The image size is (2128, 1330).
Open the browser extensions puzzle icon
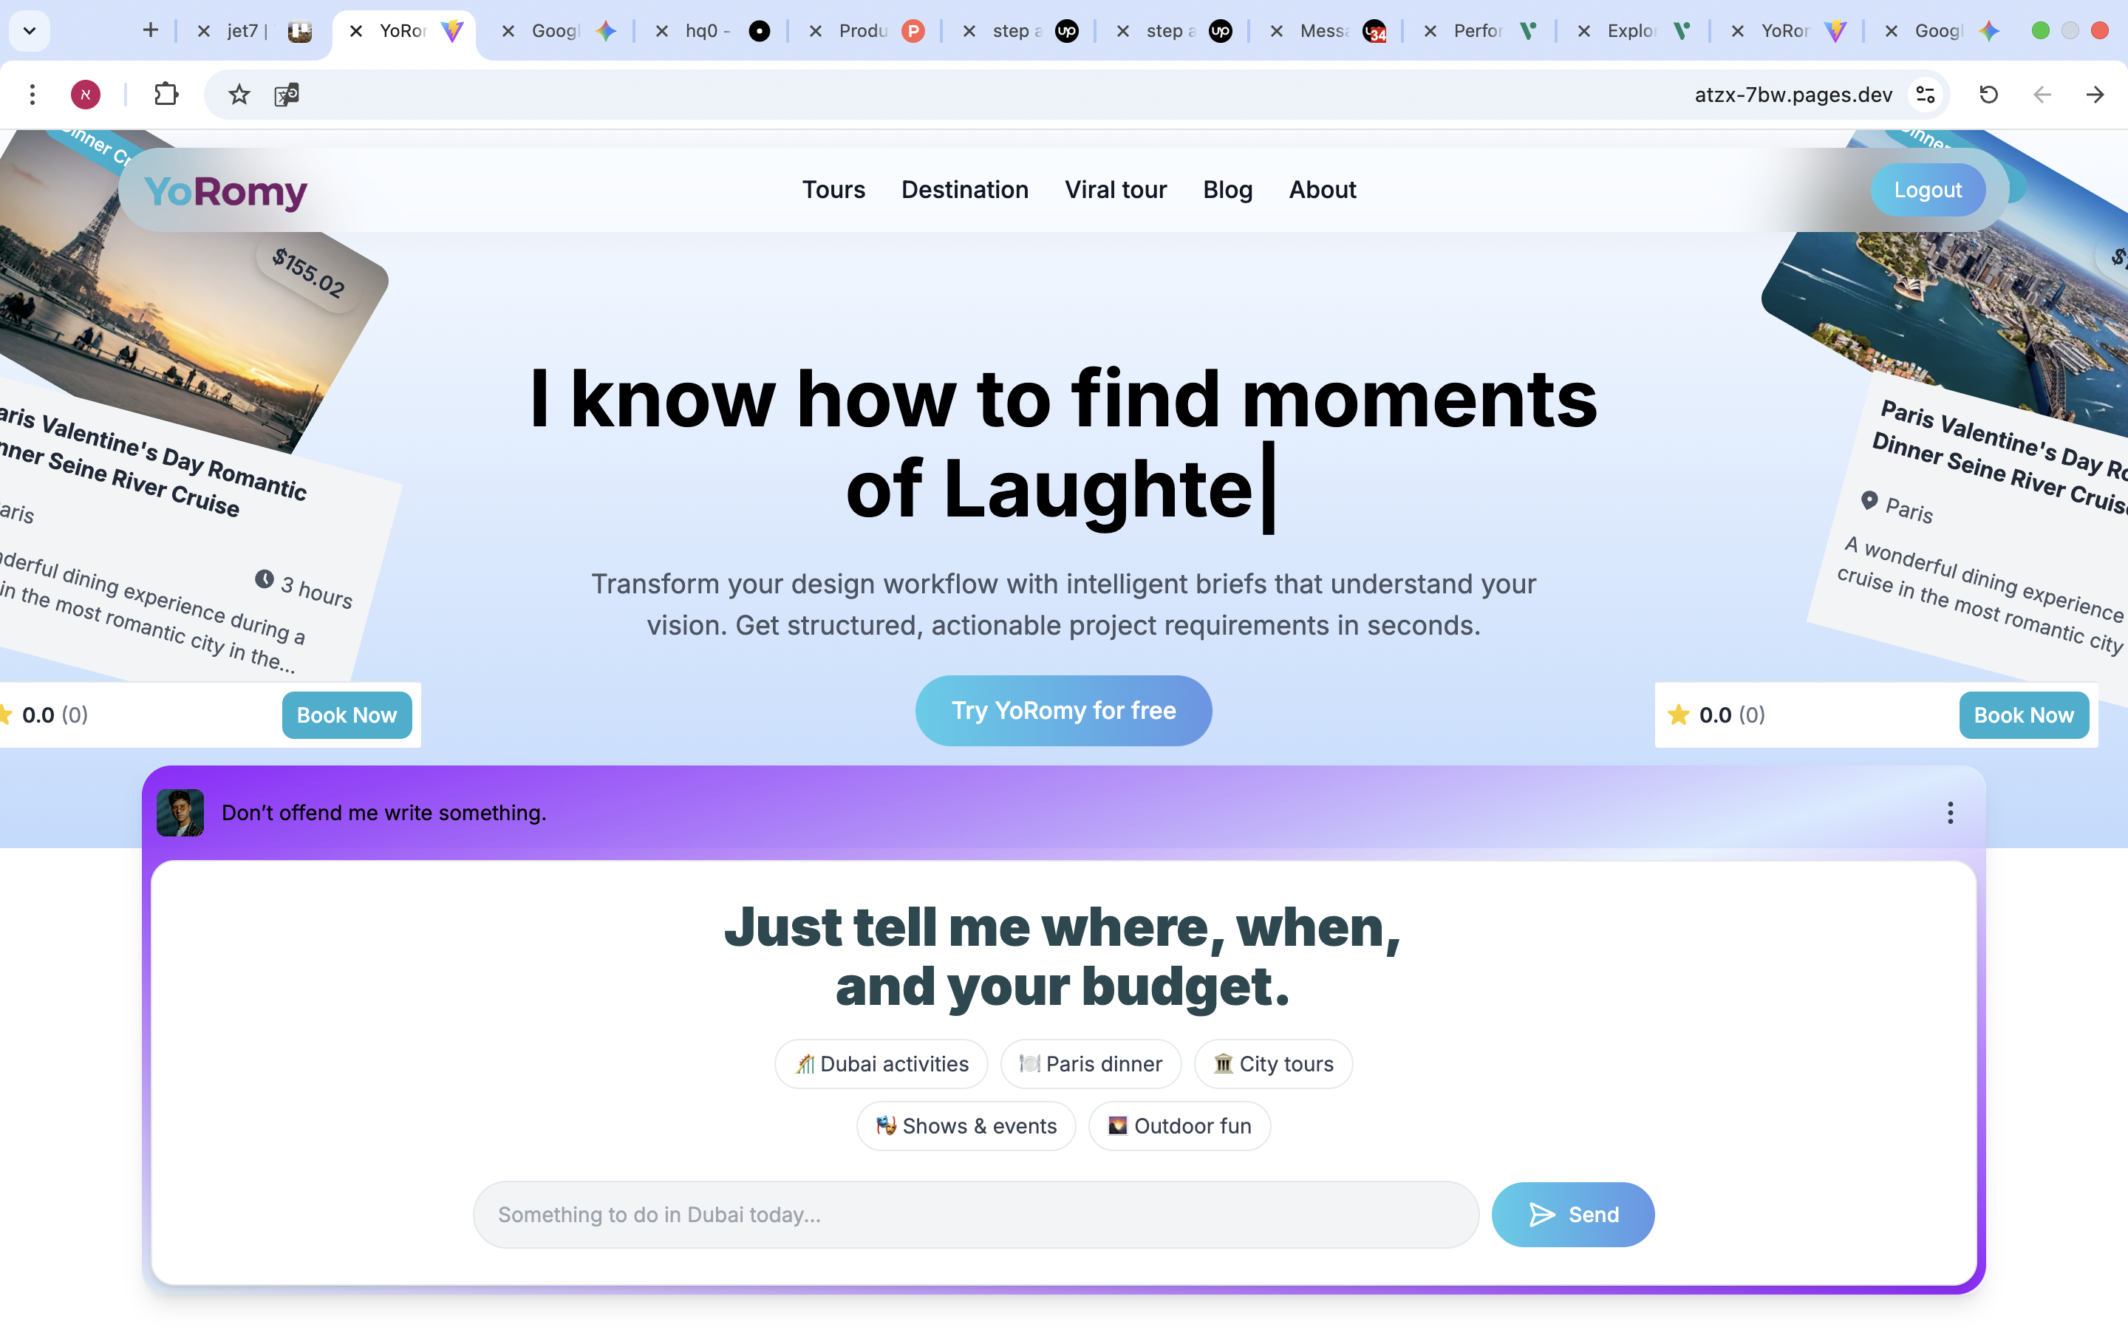tap(166, 94)
